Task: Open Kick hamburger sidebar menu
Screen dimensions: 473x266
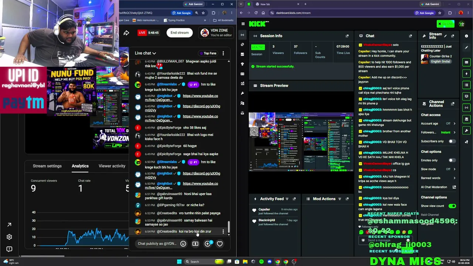Action: [243, 24]
